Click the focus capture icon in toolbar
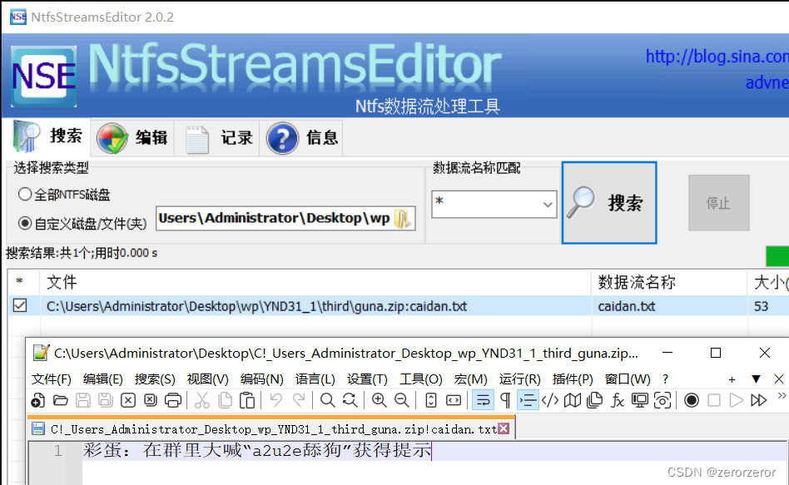 tap(662, 400)
